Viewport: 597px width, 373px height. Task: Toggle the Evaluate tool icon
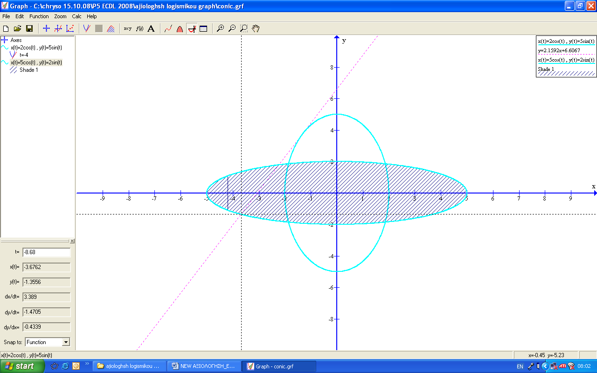tap(192, 28)
